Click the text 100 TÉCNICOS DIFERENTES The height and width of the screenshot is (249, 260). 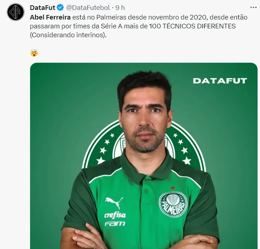(x=193, y=26)
